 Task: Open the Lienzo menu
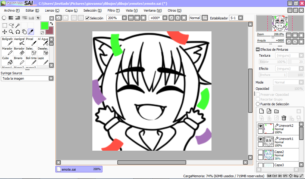point(52,10)
